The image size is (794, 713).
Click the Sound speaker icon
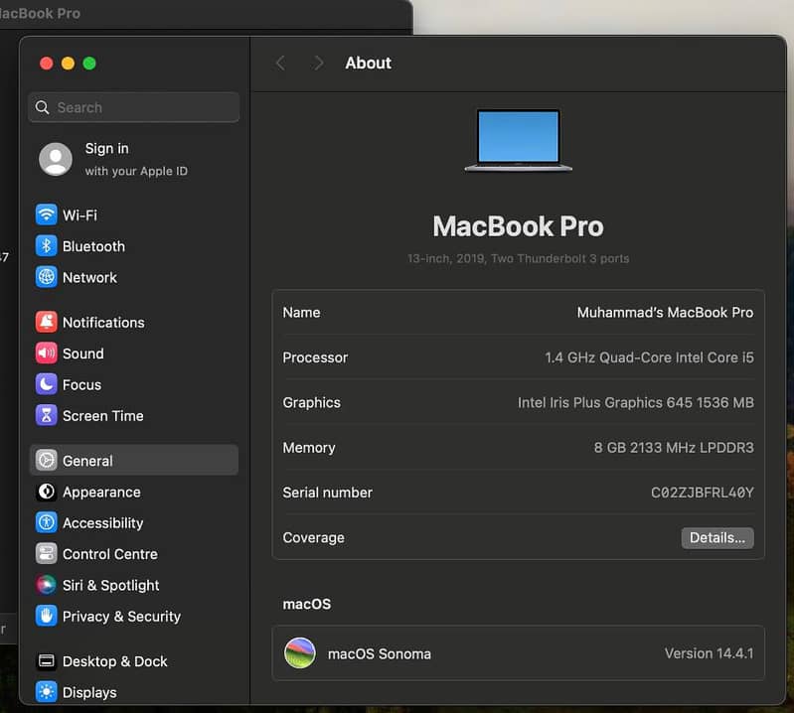46,354
